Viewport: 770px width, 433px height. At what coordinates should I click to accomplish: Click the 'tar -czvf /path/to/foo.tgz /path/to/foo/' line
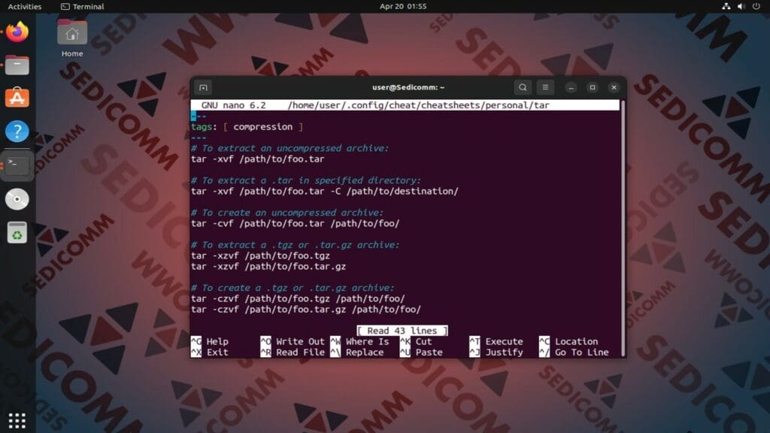click(298, 298)
